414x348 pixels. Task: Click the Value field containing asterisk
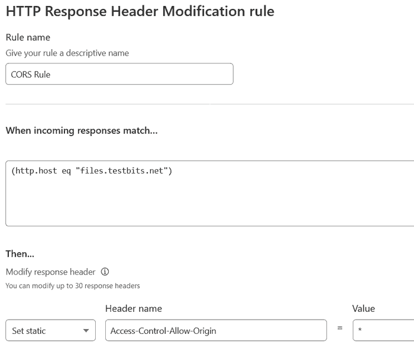[x=383, y=330]
